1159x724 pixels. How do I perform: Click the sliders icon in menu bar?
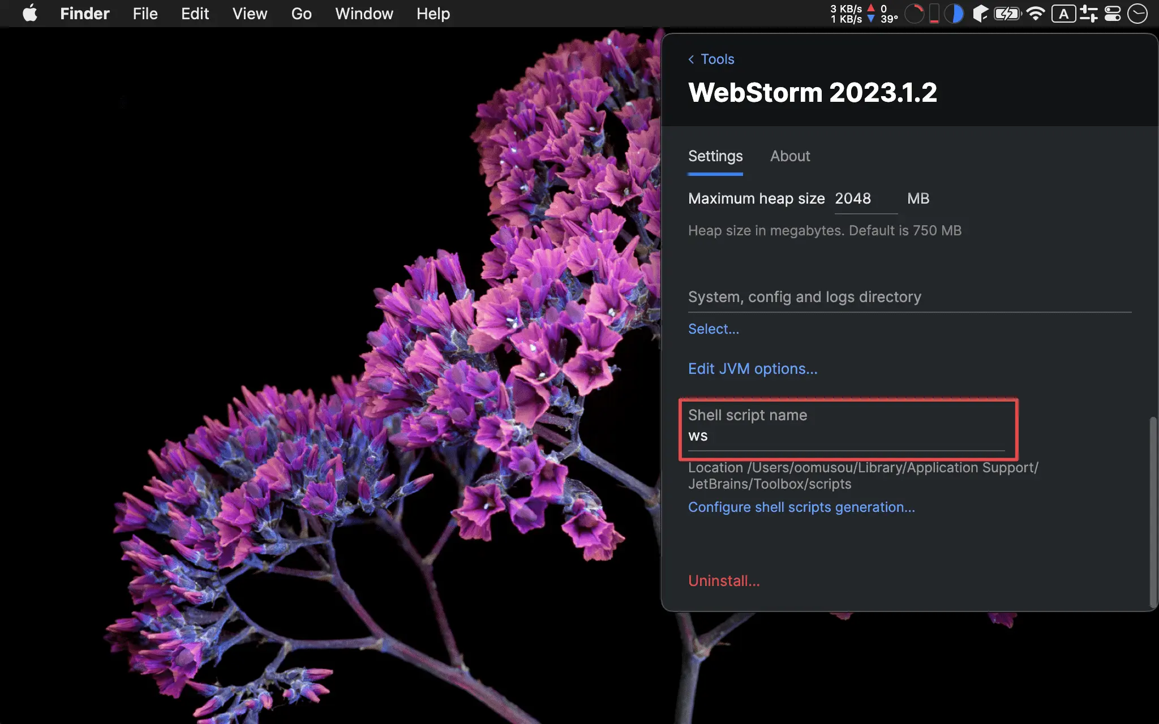[1088, 14]
